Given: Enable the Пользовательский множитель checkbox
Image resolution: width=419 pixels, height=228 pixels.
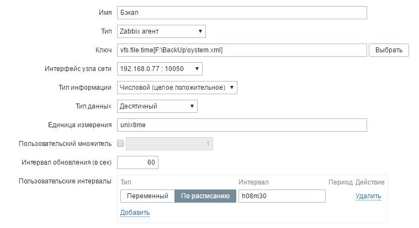Looking at the screenshot, I should point(121,144).
